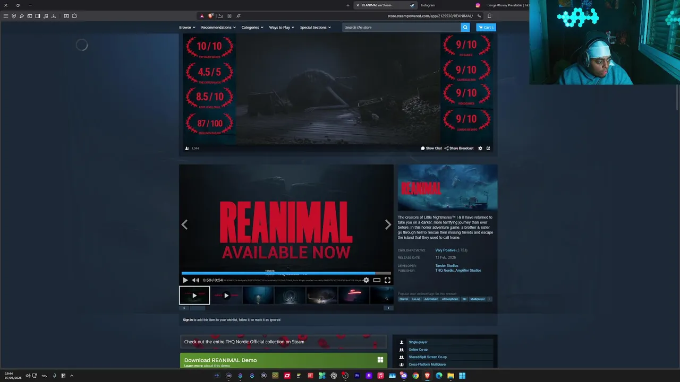Expand the Browse menu

click(187, 27)
